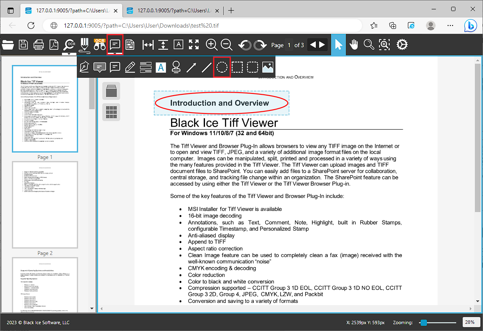The image size is (483, 331).
Task: Toggle the annotation toolbar speech-bubble button
Action: point(115,45)
